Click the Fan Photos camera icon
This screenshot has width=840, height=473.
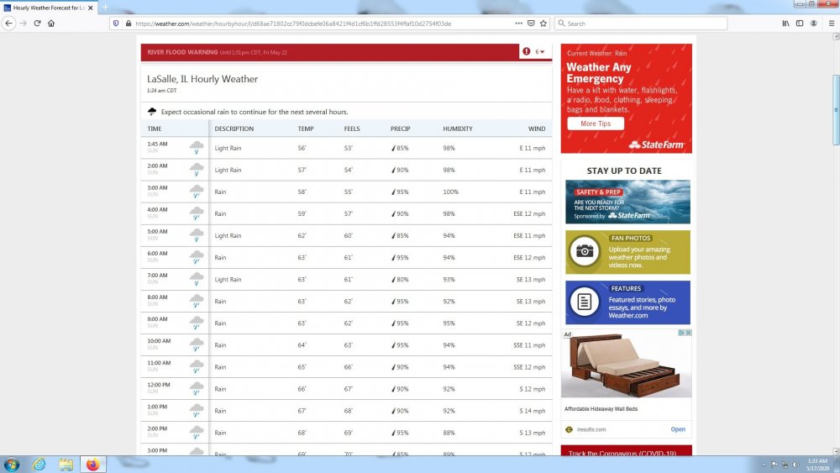tap(584, 251)
